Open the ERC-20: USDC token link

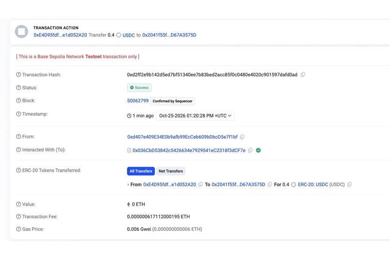click(x=313, y=184)
